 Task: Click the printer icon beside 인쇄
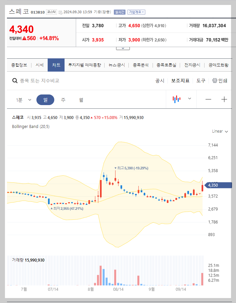pos(214,81)
